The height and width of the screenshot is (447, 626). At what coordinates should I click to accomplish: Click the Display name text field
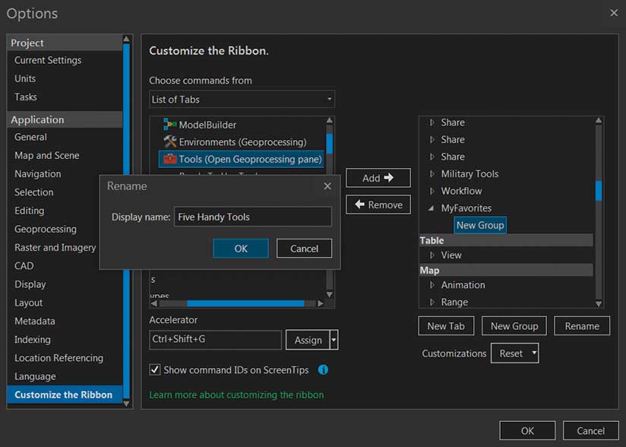point(252,217)
